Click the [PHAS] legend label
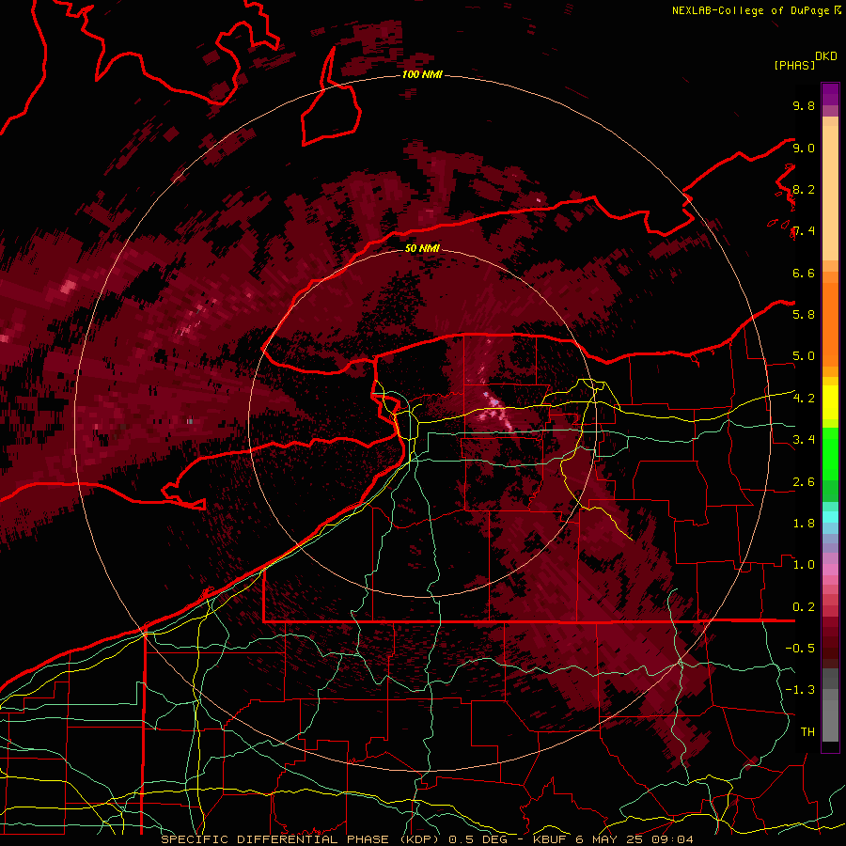 tap(794, 65)
